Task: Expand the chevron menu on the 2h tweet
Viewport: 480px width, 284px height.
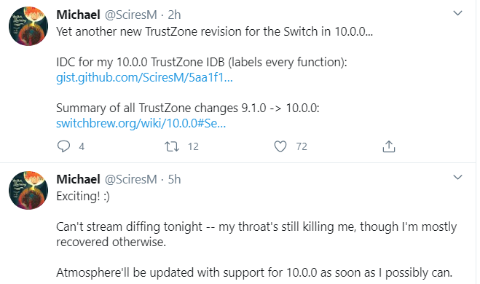Action: [457, 13]
